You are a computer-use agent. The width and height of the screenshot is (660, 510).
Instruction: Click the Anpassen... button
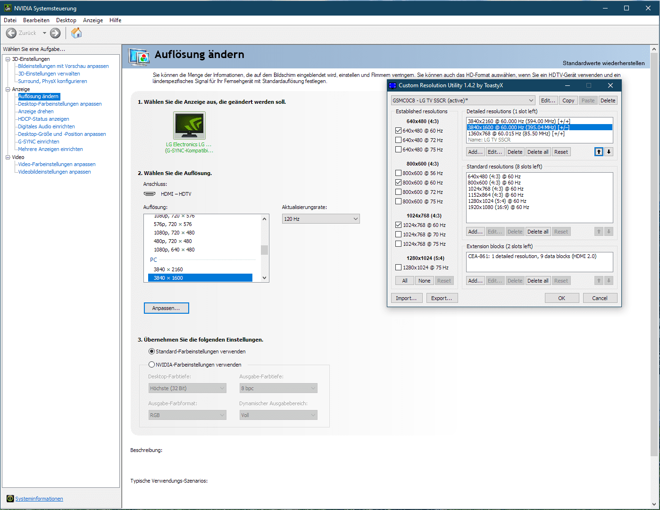(x=166, y=308)
